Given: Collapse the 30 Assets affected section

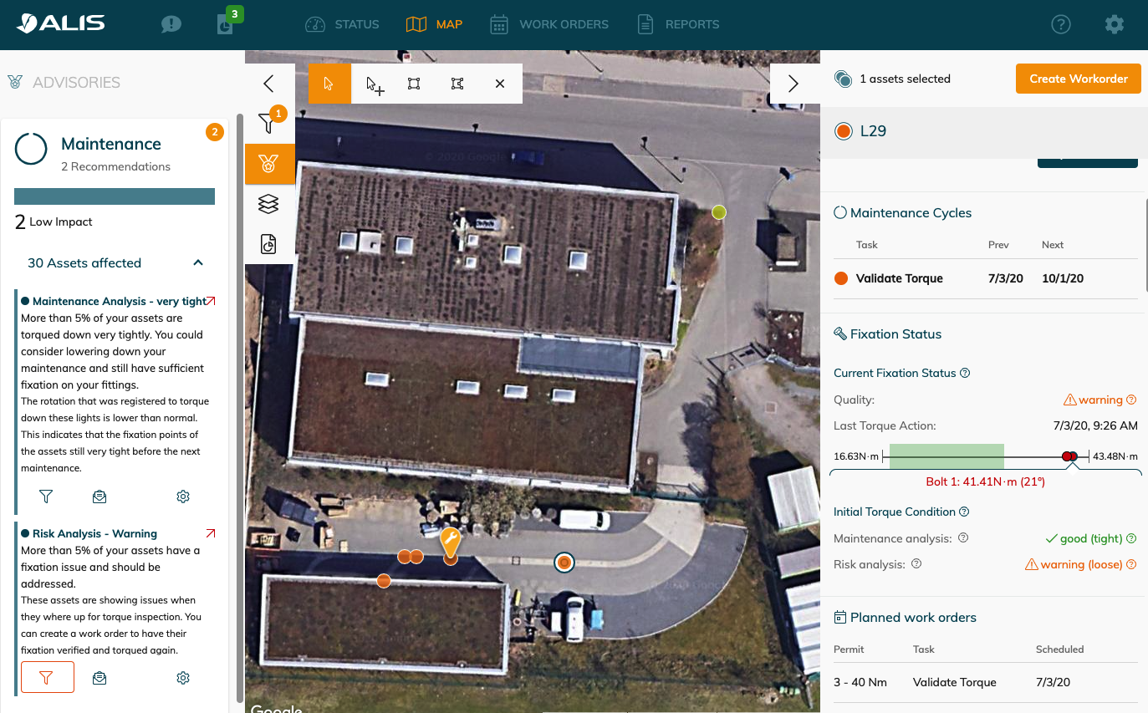Looking at the screenshot, I should pos(198,262).
